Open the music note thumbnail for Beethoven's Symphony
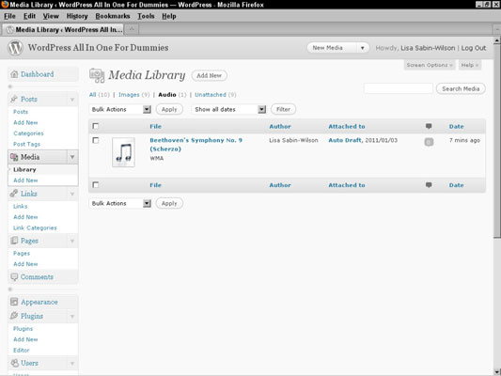The width and height of the screenshot is (501, 376). 124,152
